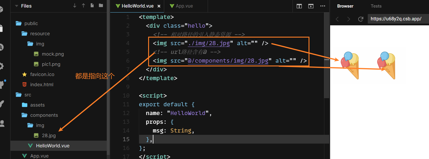Click the div class="hello" code line
429x159 pixels.
tap(179, 26)
